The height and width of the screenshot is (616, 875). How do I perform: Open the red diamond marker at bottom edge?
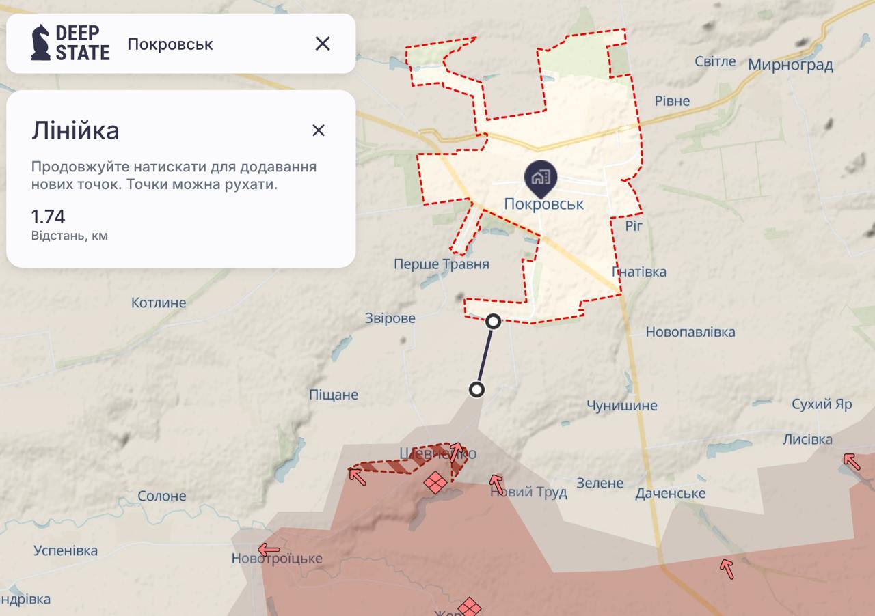tap(470, 606)
